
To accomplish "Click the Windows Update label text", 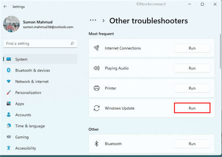I will tap(119, 108).
